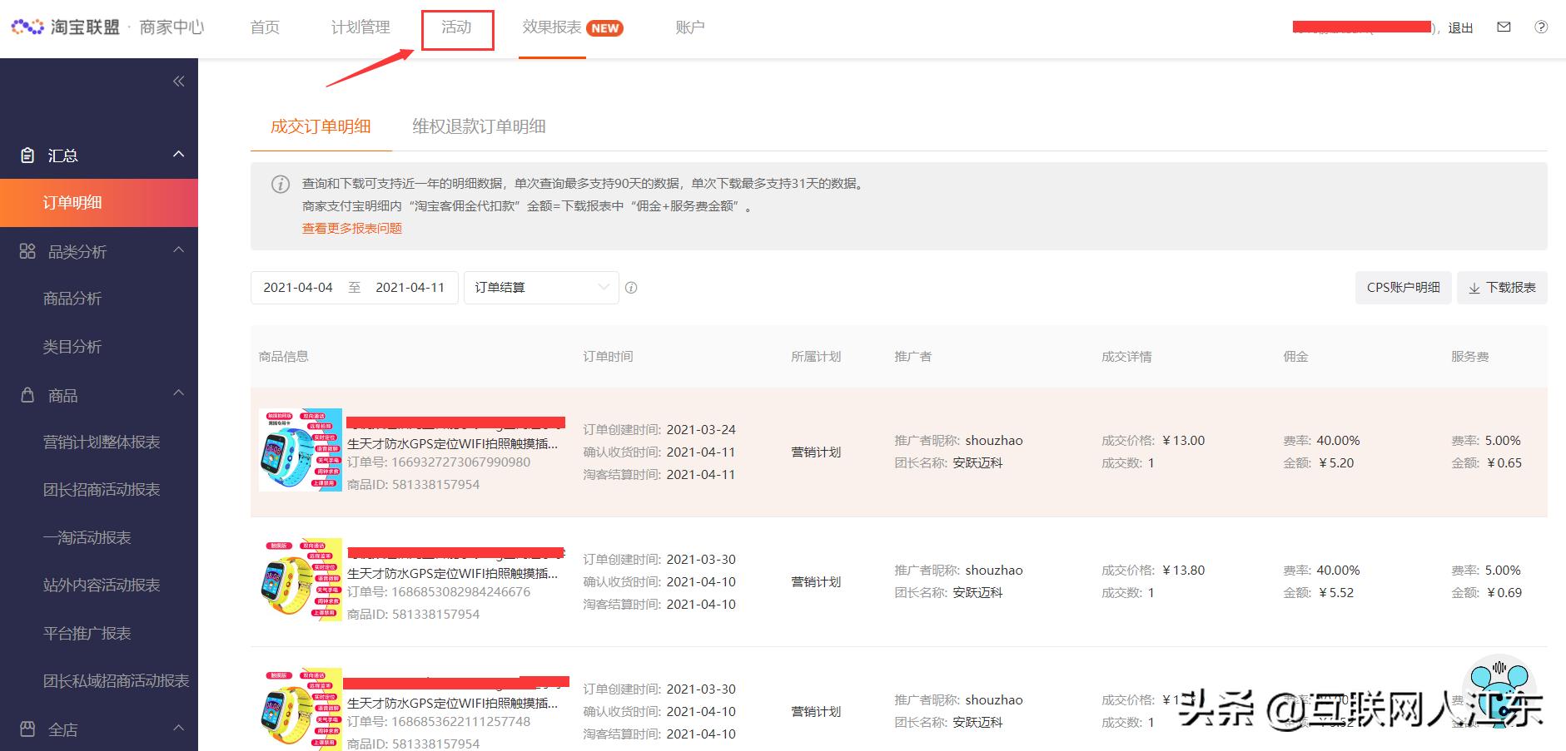The height and width of the screenshot is (751, 1566).
Task: Click the info icon in the notice box
Action: click(x=280, y=185)
